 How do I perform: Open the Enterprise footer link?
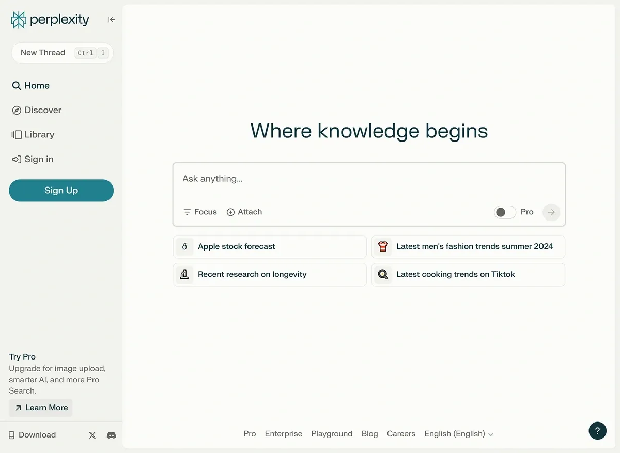point(284,434)
